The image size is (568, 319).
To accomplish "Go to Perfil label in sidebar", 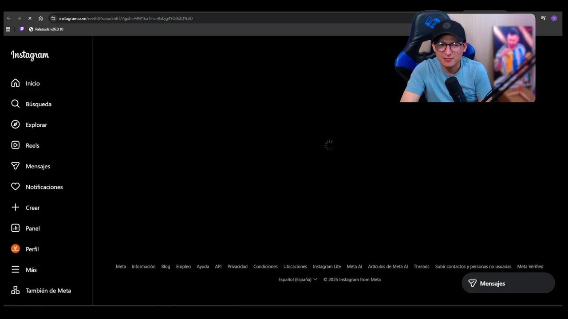I will pyautogui.click(x=32, y=249).
